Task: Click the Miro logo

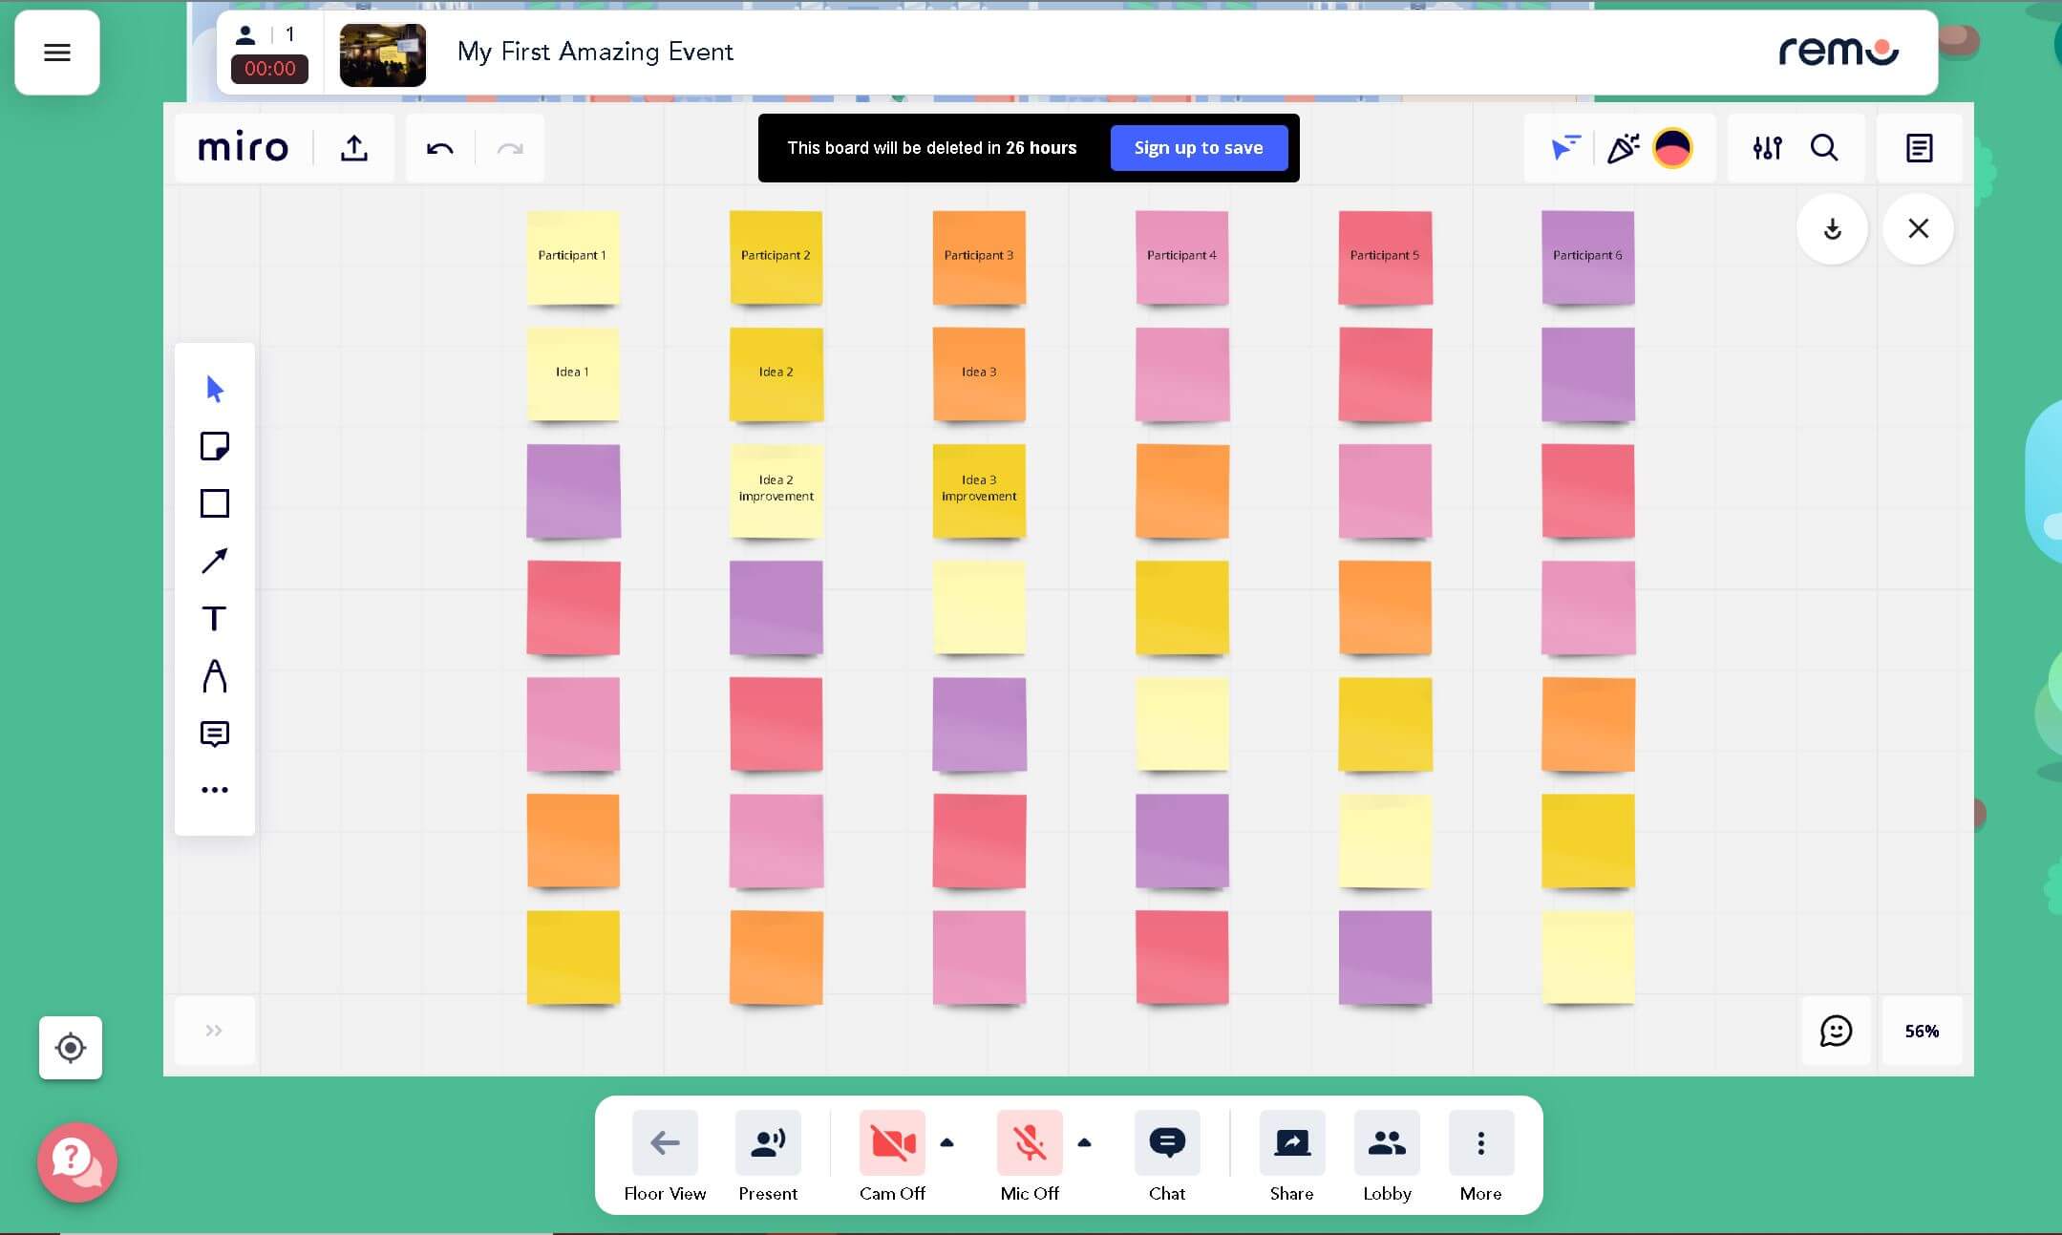Action: tap(243, 148)
